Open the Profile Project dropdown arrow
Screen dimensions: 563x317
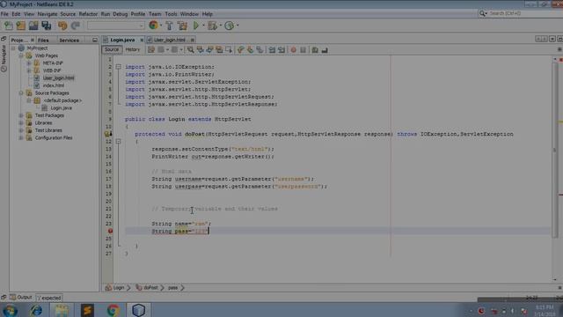pyautogui.click(x=238, y=26)
